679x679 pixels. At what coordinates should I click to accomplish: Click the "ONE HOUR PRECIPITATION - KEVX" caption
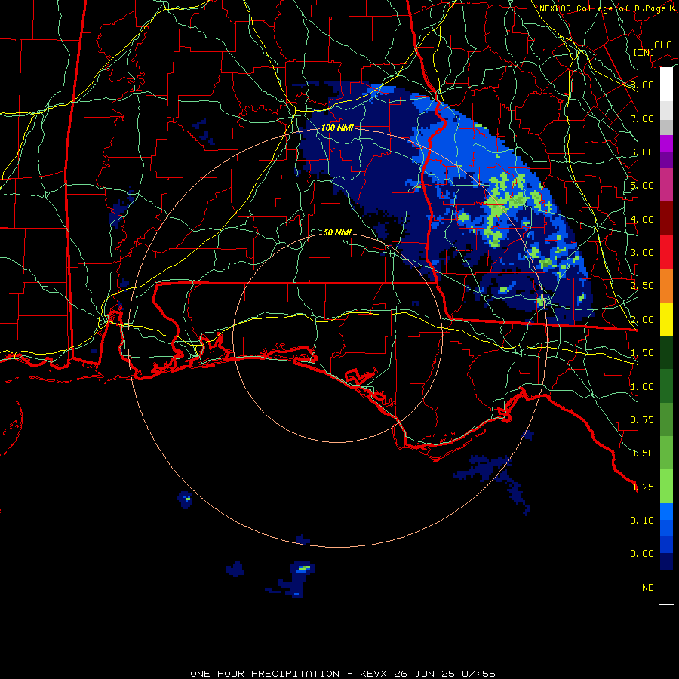[290, 674]
